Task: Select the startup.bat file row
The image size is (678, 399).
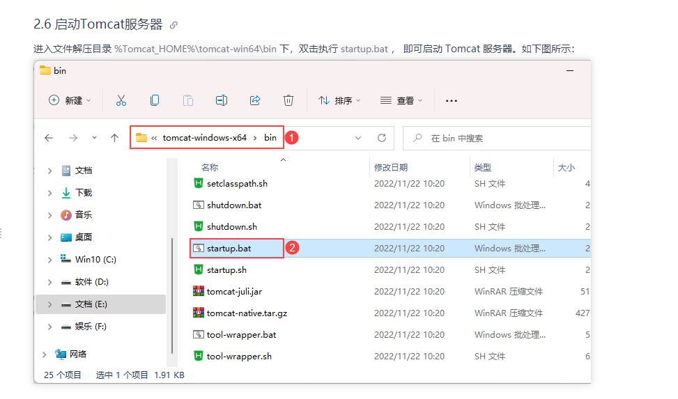Action: tap(390, 248)
